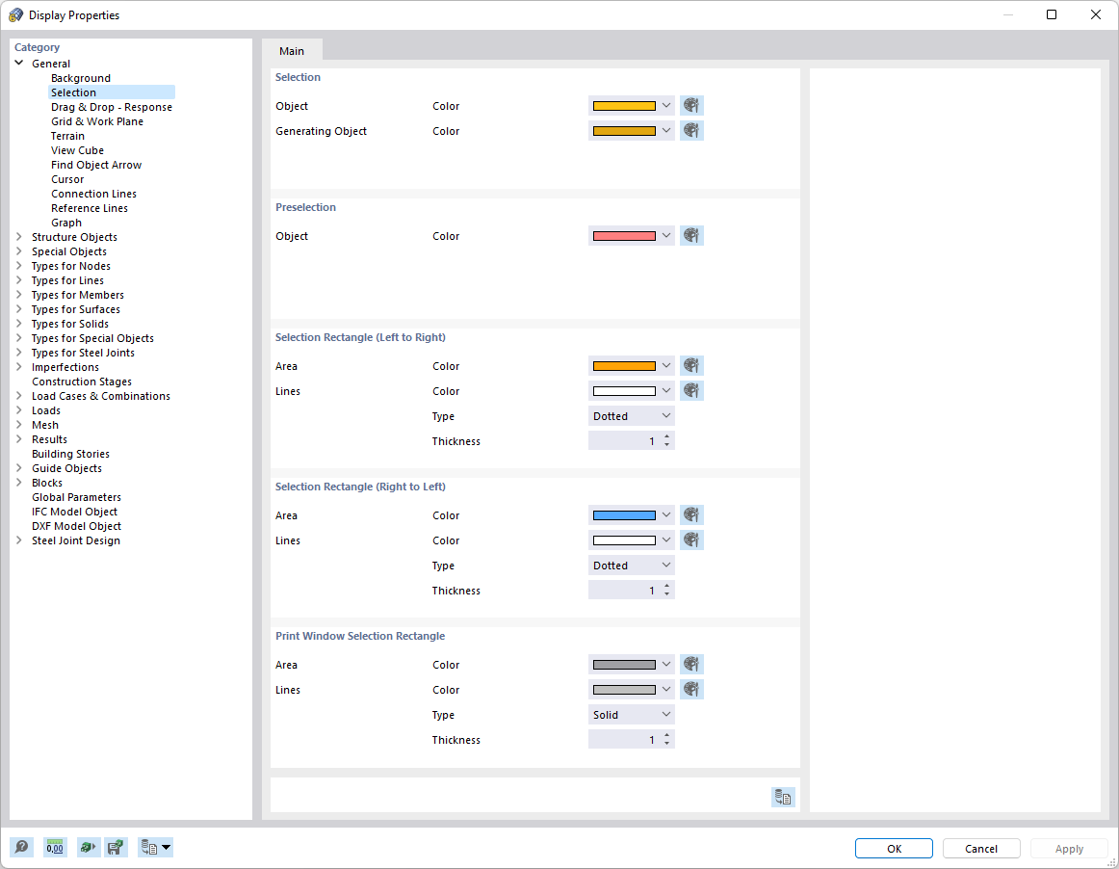Screen dimensions: 1119x869
Task: Click blue Right to Left Area color swatch
Action: coord(624,514)
